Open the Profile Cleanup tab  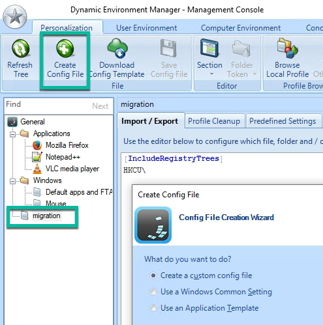tap(214, 121)
